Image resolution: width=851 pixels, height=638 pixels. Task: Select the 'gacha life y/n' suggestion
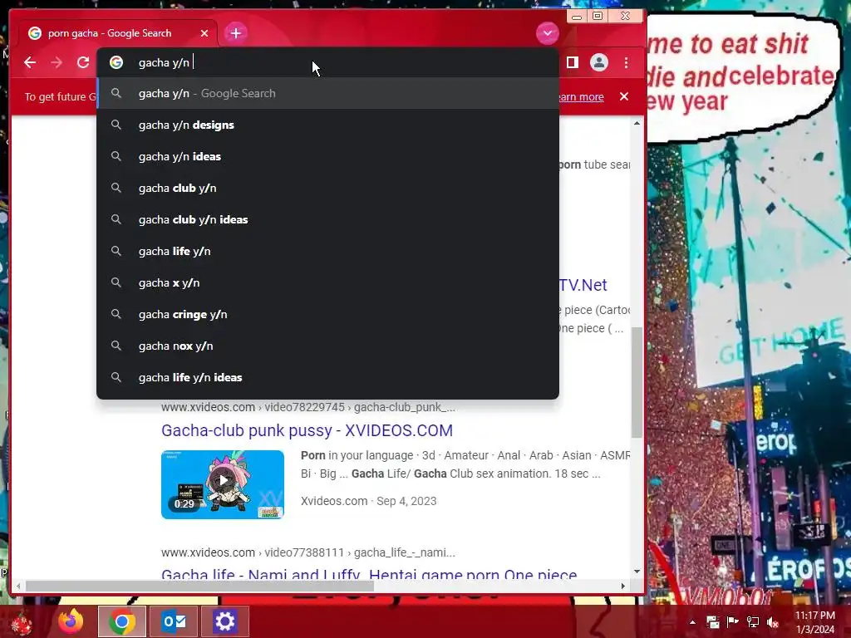tap(327, 251)
